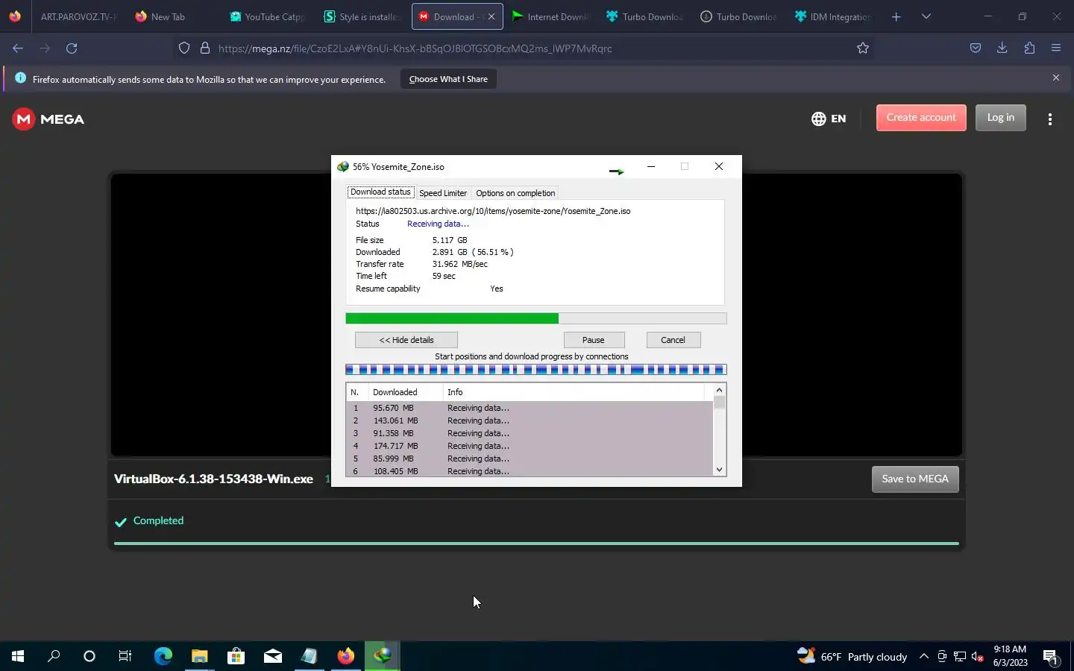Select connection row with 174.717 MB
Image resolution: width=1074 pixels, height=671 pixels.
(x=530, y=446)
